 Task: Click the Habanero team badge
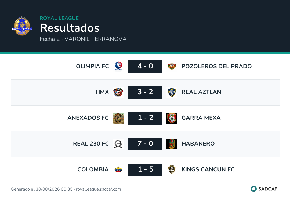coord(172,144)
